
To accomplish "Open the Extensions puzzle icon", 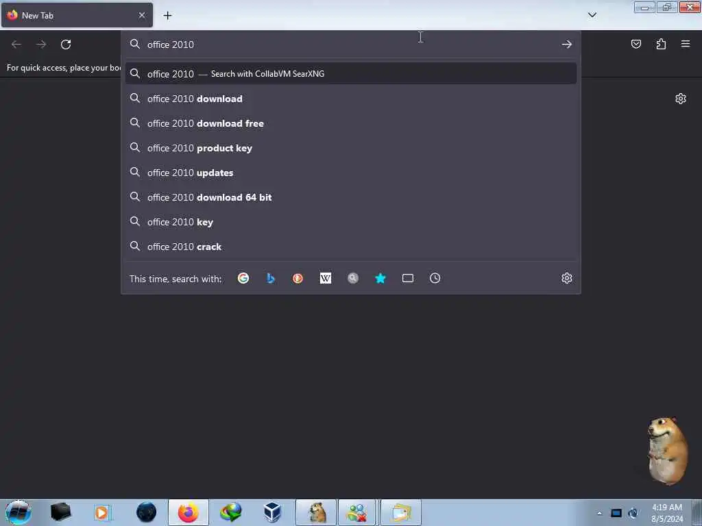I will pos(661,44).
